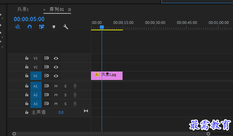Add a marker with marker icon

[54, 27]
